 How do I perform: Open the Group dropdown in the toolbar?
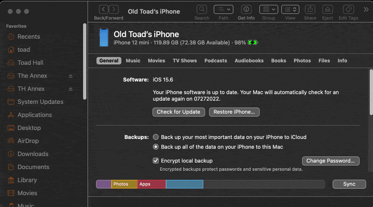[x=269, y=9]
